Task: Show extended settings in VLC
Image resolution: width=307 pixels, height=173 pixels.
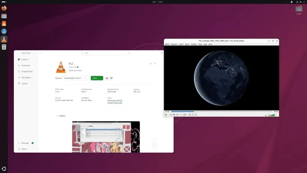Action: point(185,114)
